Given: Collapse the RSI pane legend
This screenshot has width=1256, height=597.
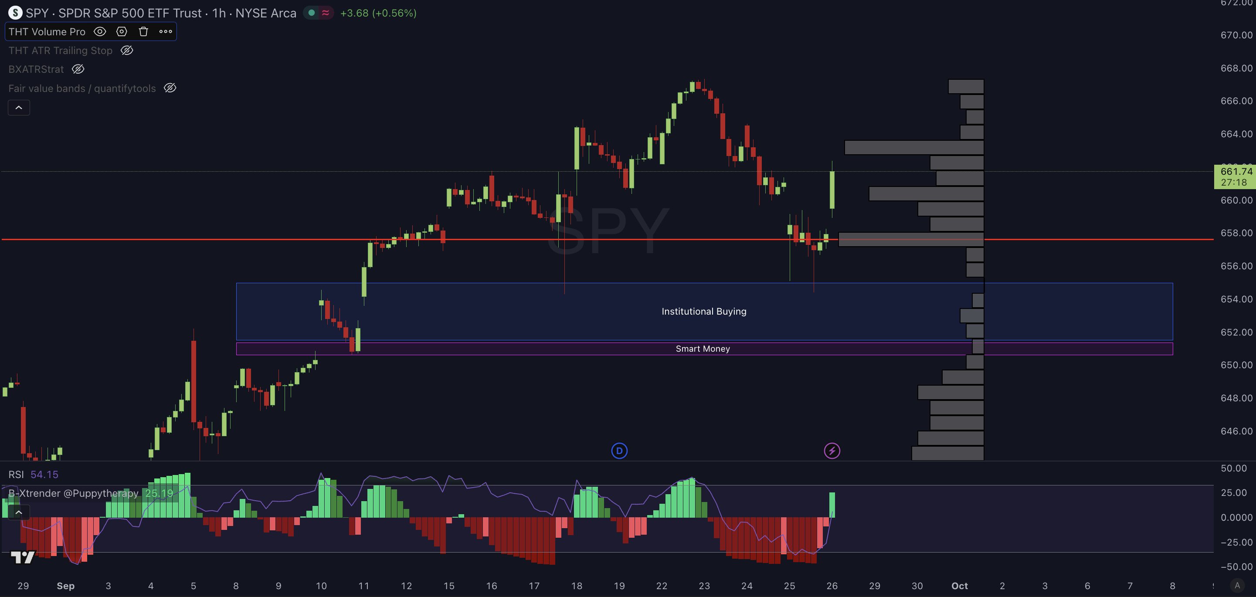Looking at the screenshot, I should pyautogui.click(x=19, y=512).
